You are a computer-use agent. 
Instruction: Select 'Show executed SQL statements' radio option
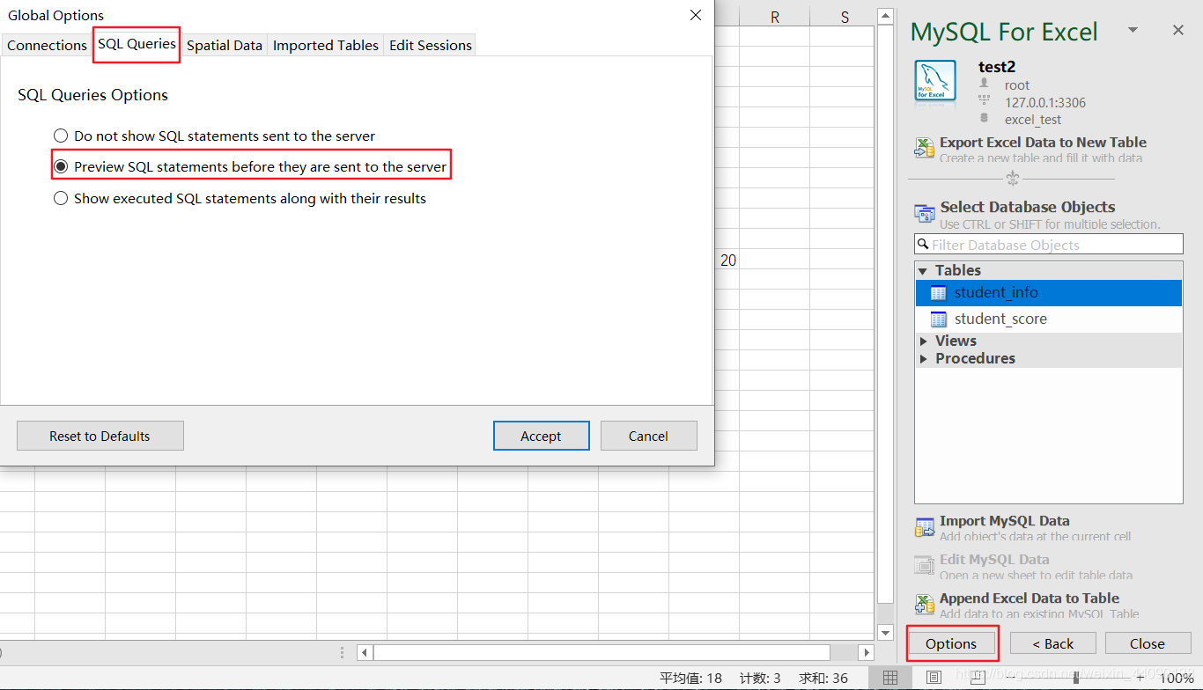[240, 198]
